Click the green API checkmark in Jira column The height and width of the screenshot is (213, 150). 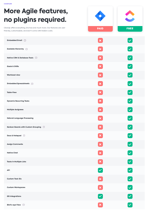click(100, 170)
